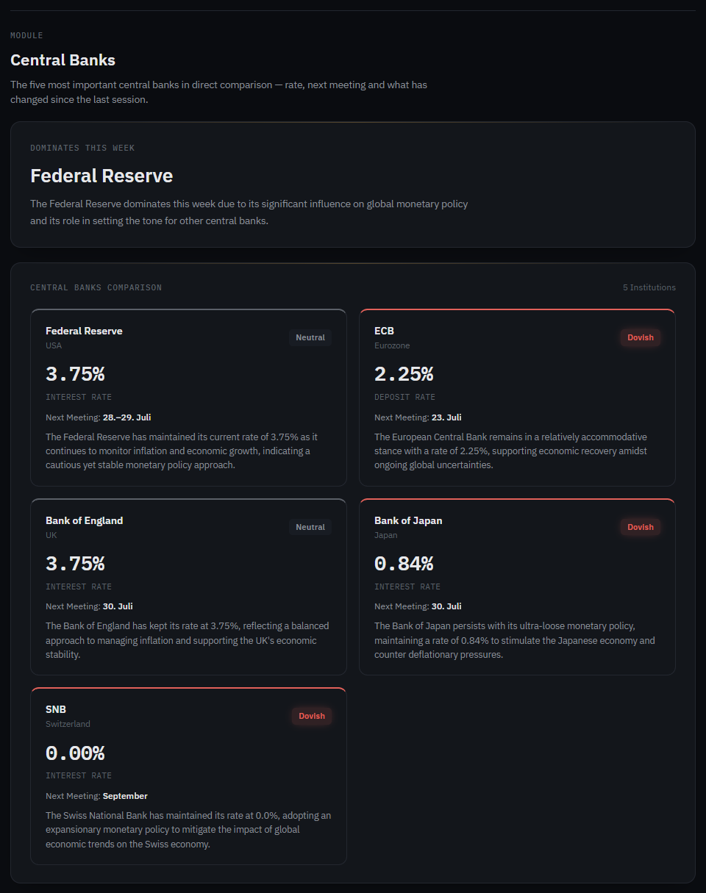Click the CENTRAL BANKS COMPARISON label

click(x=96, y=287)
